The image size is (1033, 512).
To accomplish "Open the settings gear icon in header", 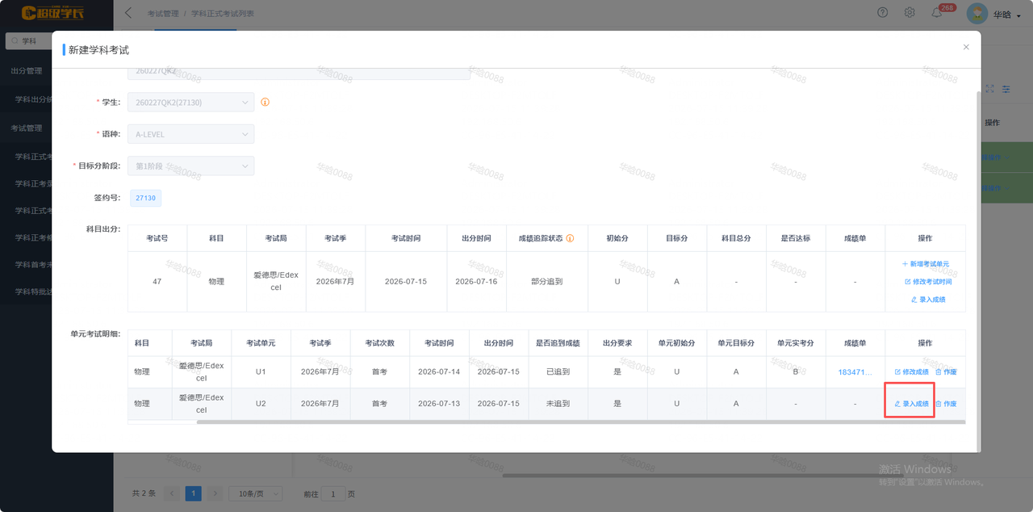I will point(910,13).
